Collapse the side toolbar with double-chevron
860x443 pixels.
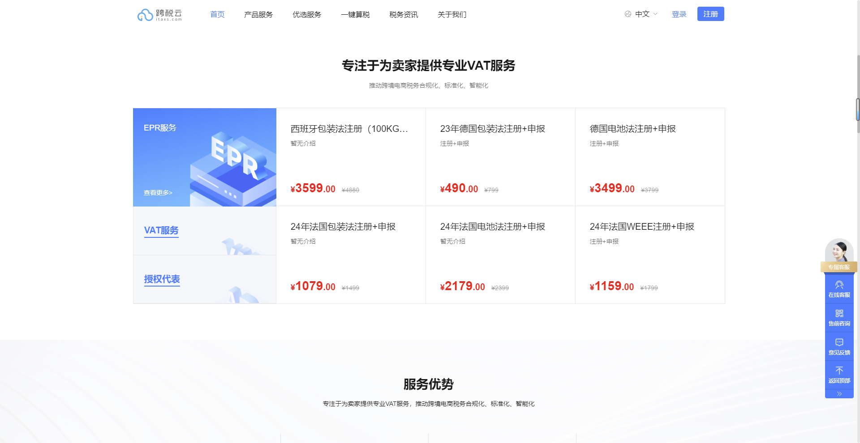coord(839,394)
